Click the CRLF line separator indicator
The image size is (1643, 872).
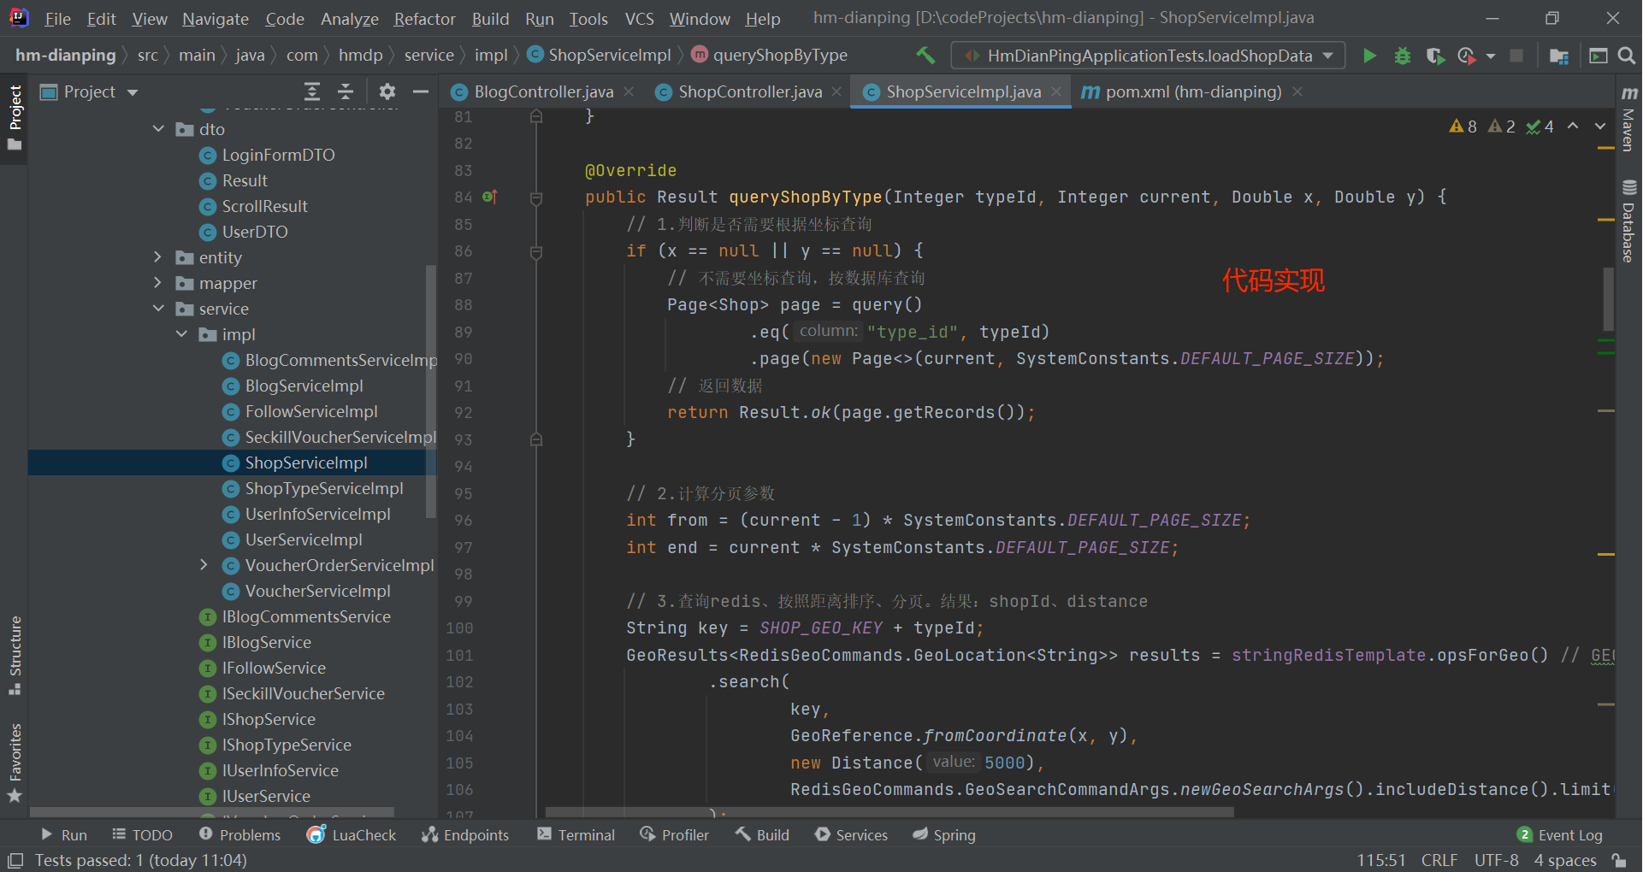[x=1439, y=860]
